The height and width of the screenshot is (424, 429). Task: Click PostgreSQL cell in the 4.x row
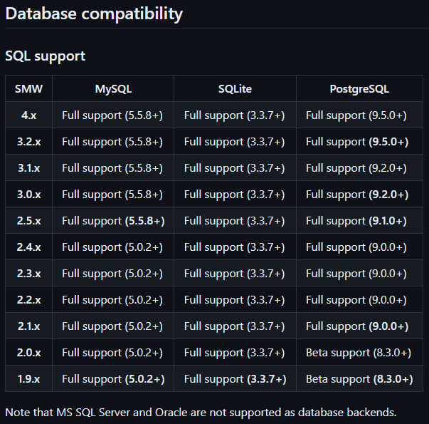[x=356, y=115]
